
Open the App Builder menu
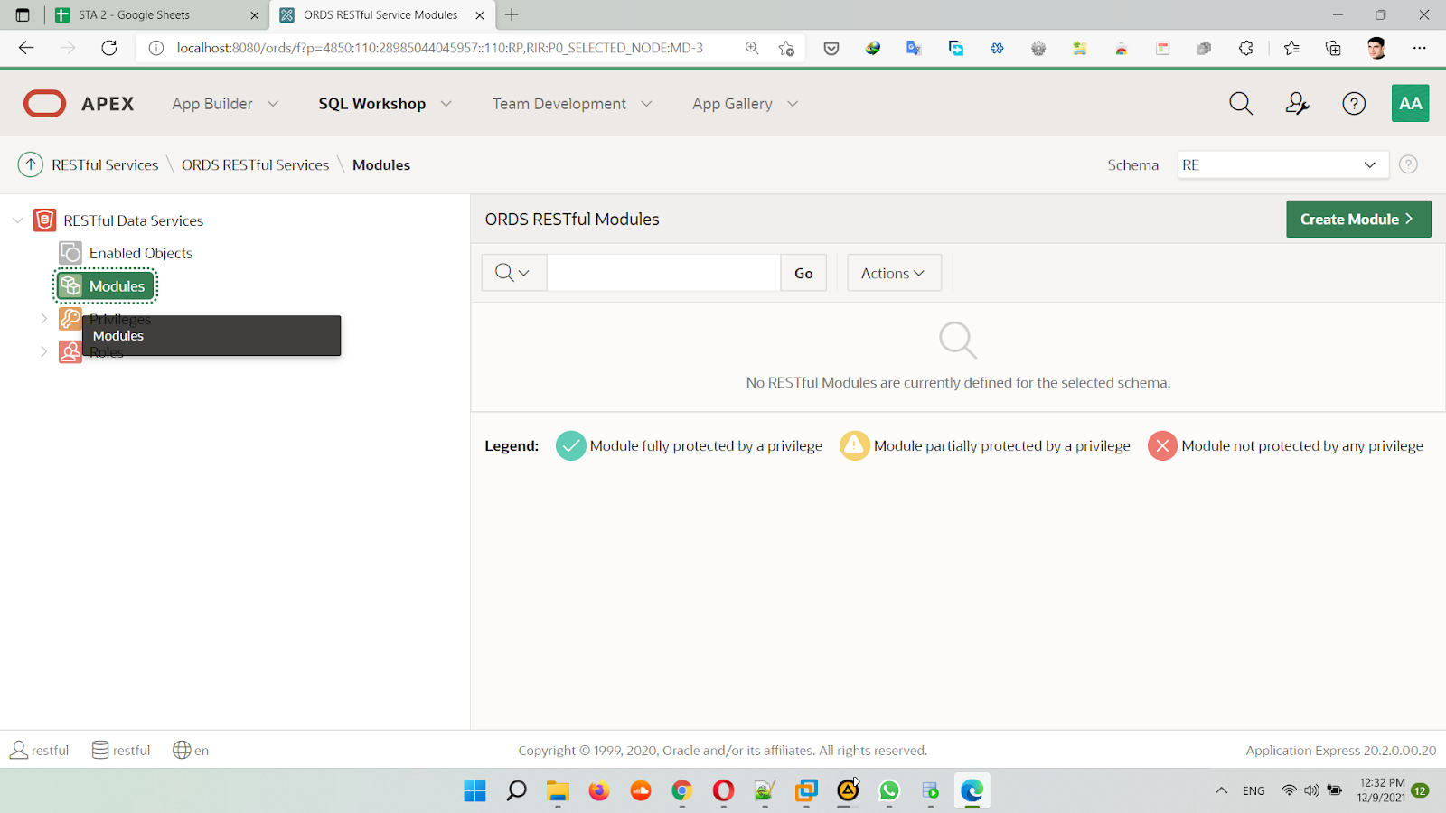click(212, 104)
